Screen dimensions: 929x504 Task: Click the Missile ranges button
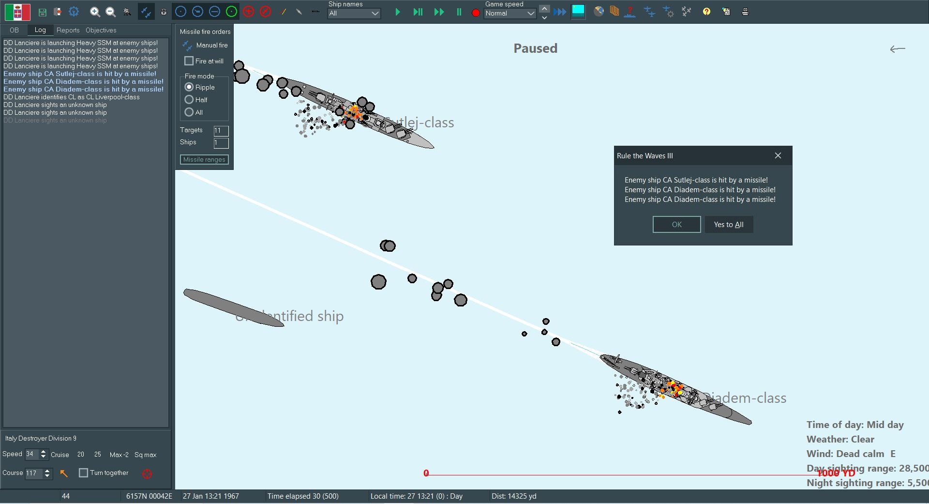[204, 160]
